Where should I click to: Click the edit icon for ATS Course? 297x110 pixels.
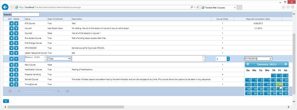[11, 23]
